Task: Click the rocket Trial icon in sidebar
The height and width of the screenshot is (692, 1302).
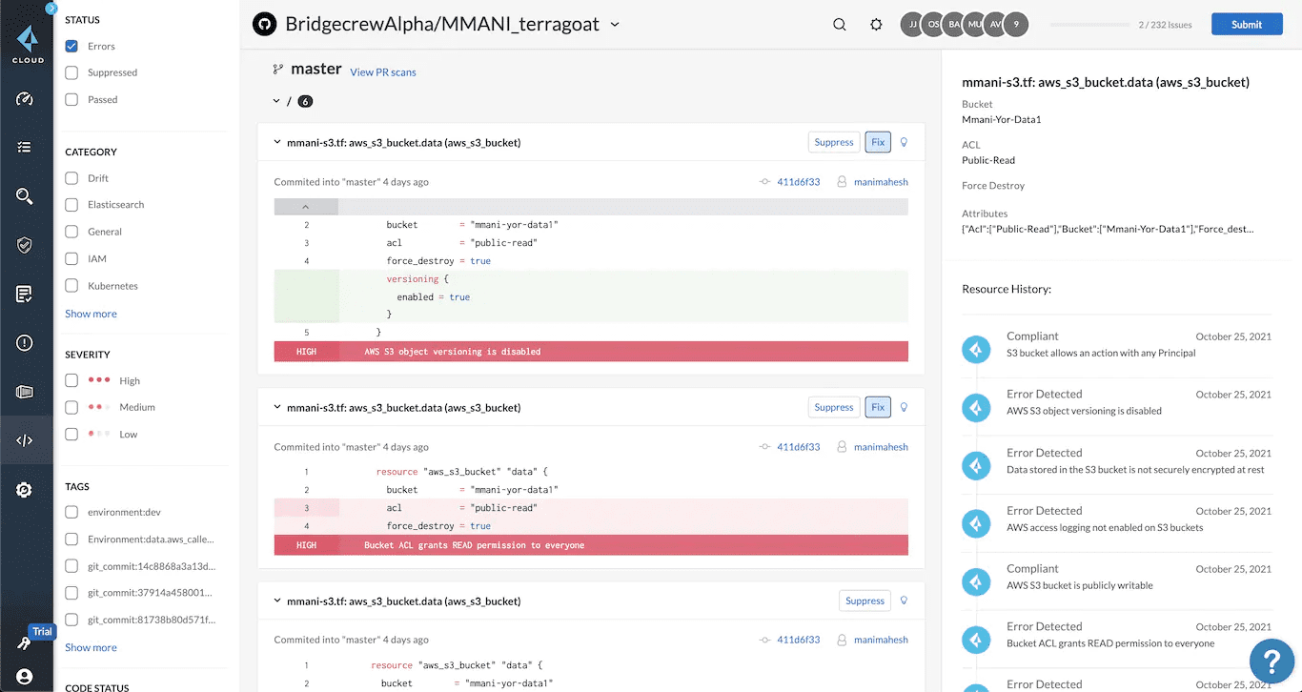Action: click(x=23, y=642)
